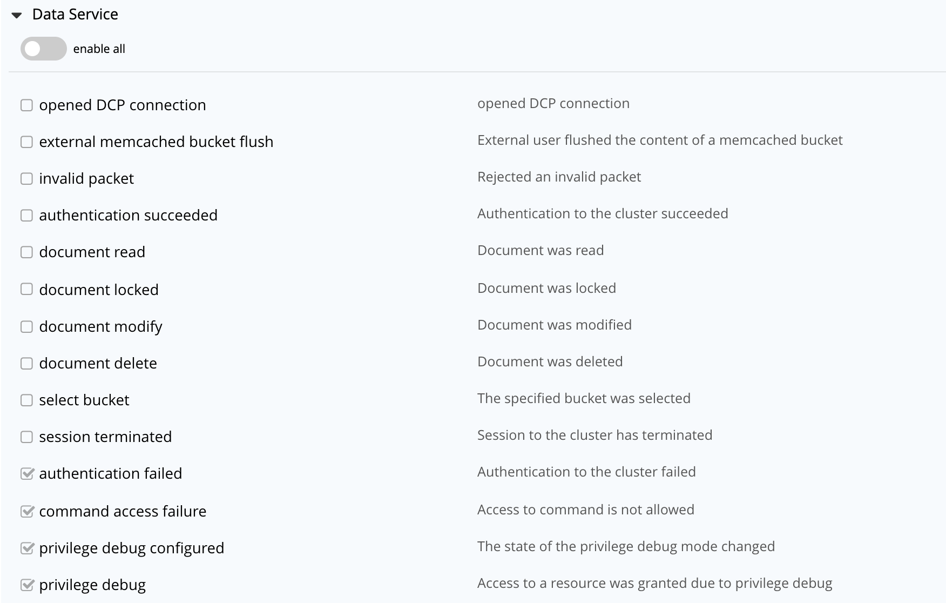Enable the document read audit event

26,252
